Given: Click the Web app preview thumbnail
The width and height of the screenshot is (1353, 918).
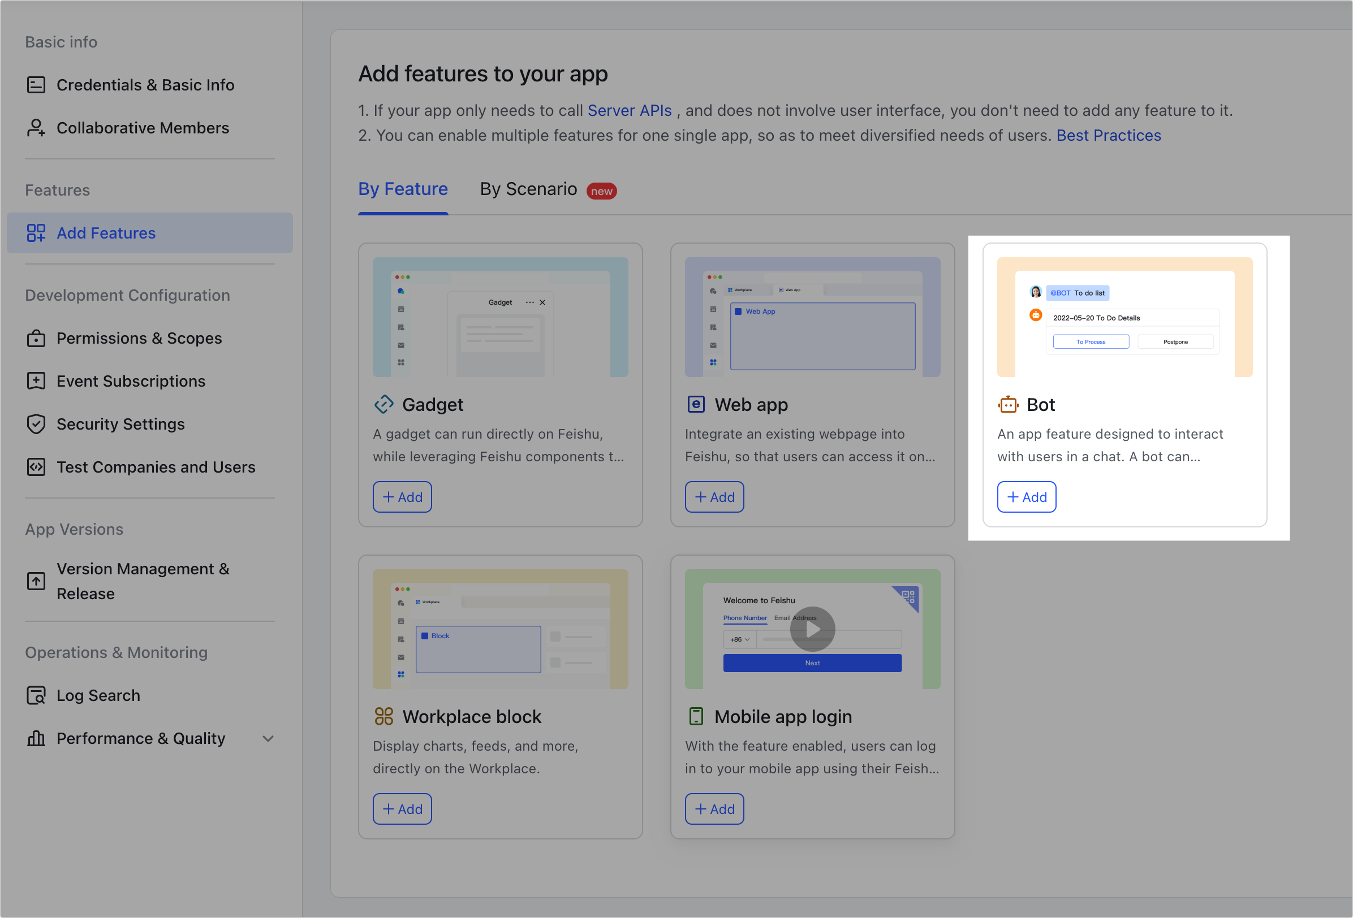Looking at the screenshot, I should [812, 318].
